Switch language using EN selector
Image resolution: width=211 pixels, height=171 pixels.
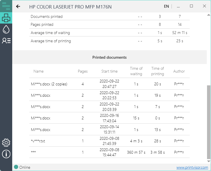(166, 6)
